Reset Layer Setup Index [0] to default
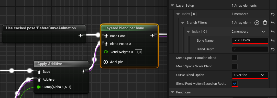The height and width of the screenshot is (98, 277). point(272,14)
